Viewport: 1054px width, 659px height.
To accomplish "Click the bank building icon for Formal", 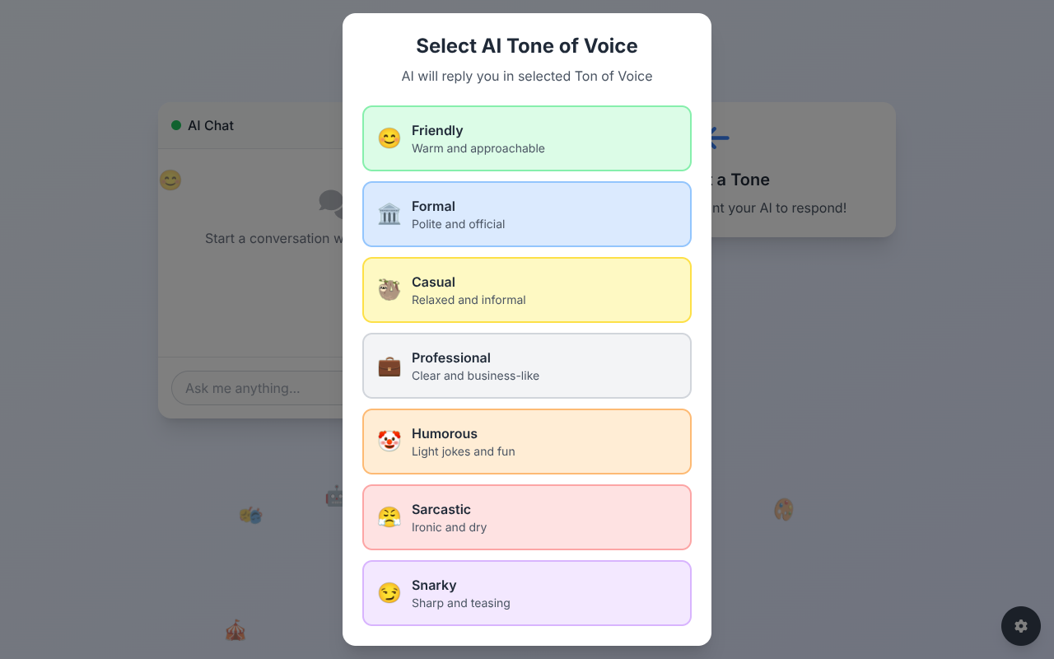I will pos(389,214).
